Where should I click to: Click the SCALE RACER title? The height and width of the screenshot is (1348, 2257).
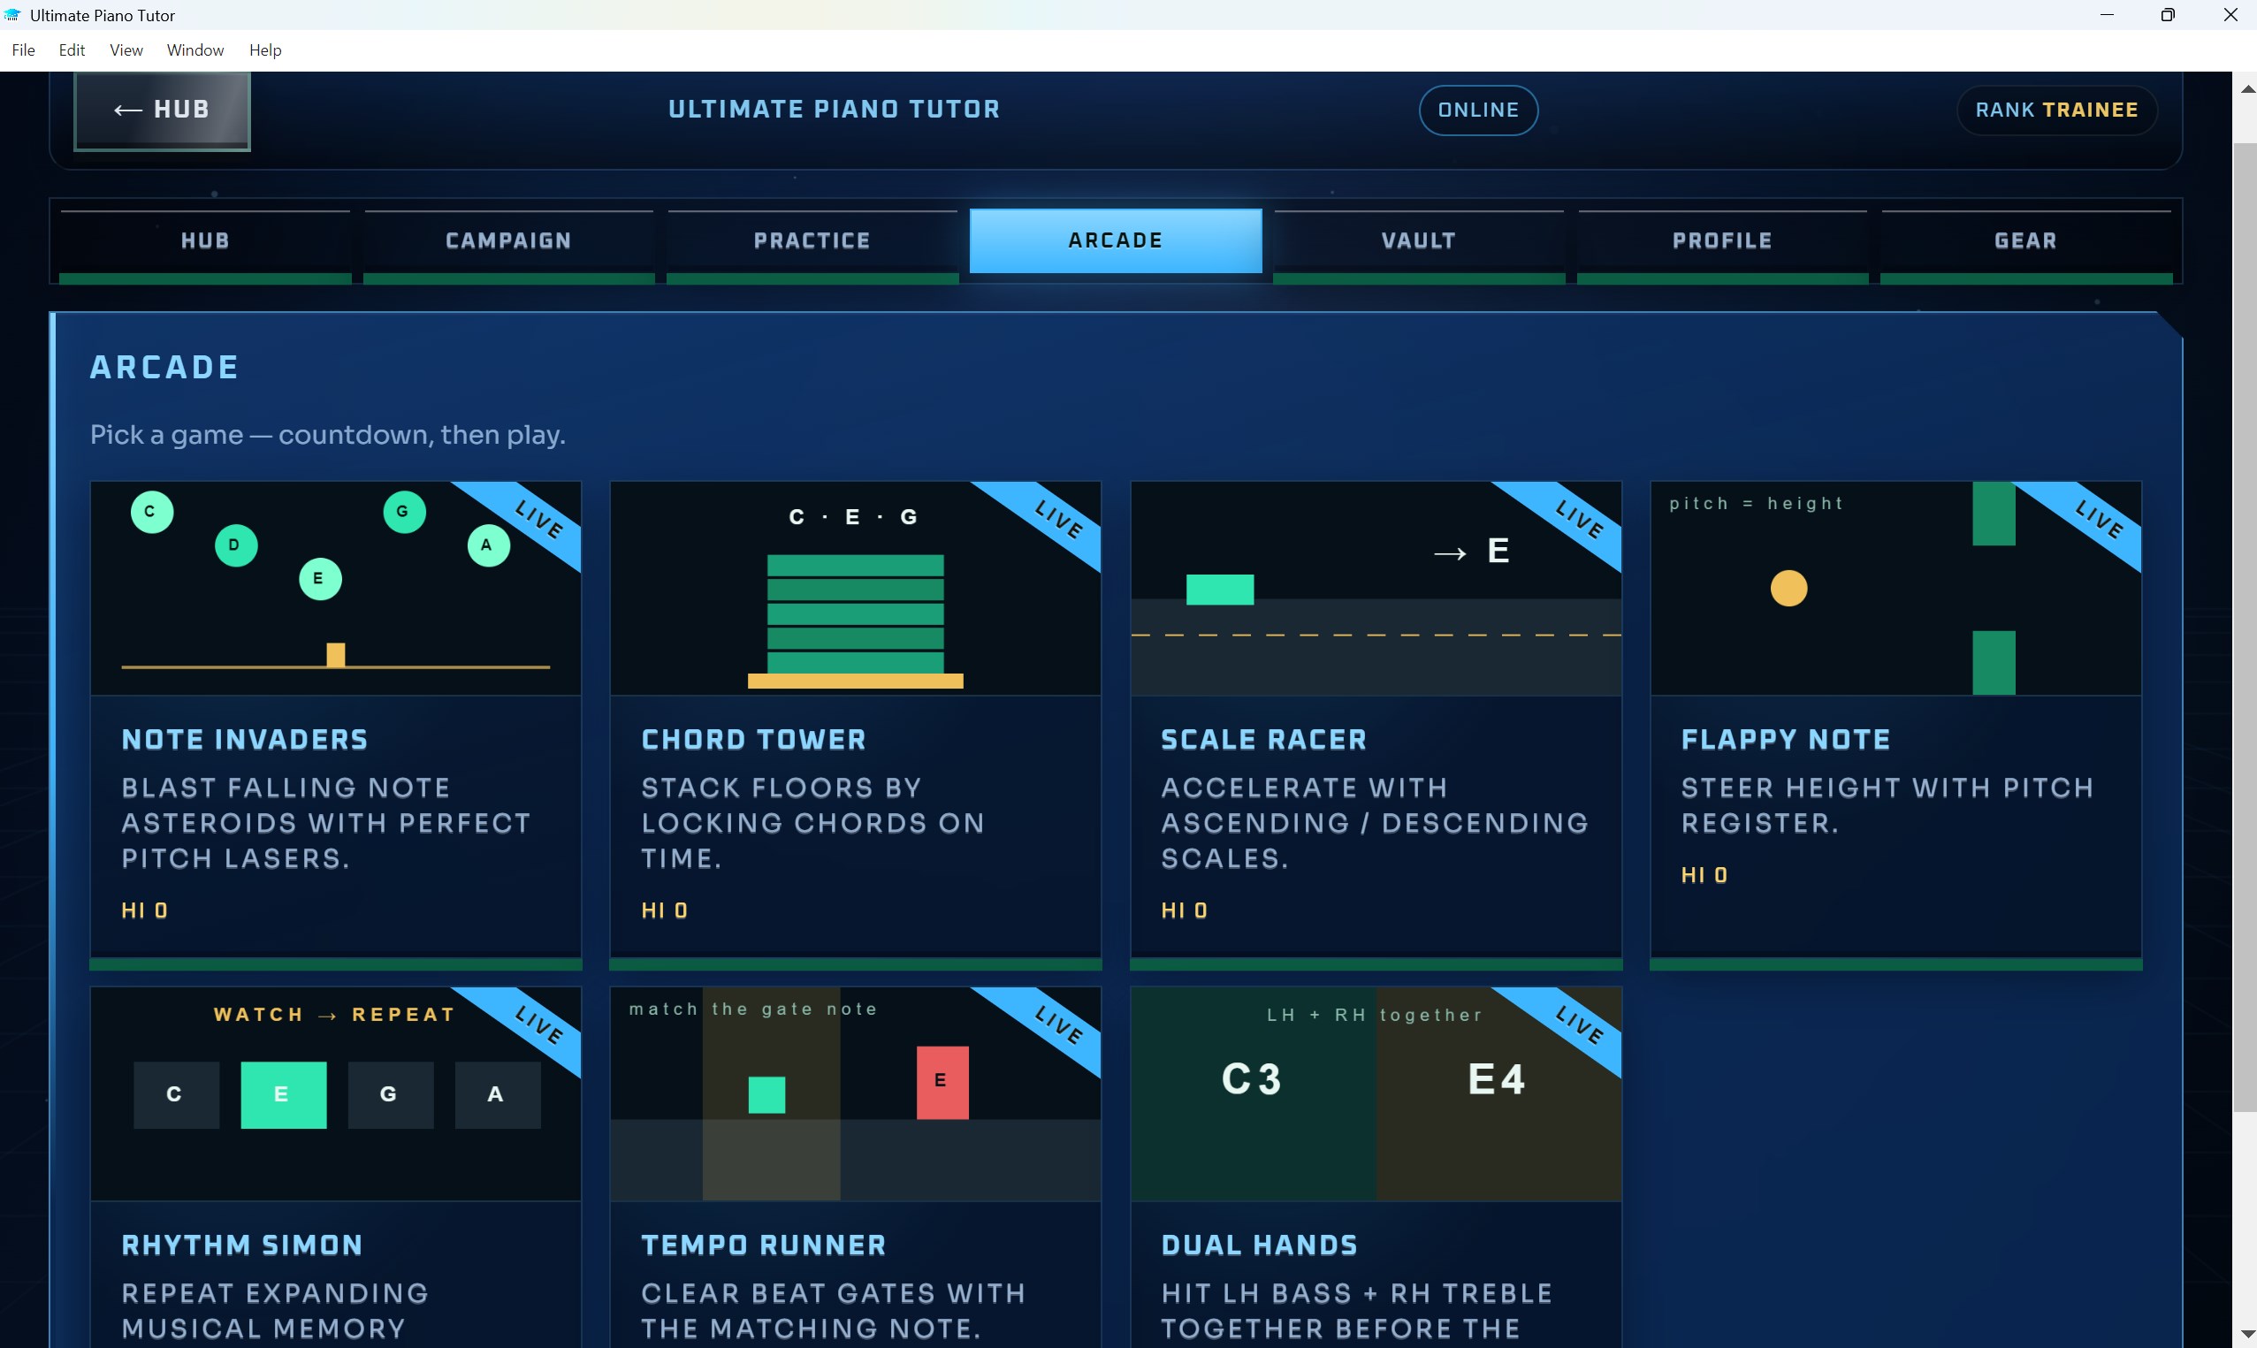click(1263, 739)
